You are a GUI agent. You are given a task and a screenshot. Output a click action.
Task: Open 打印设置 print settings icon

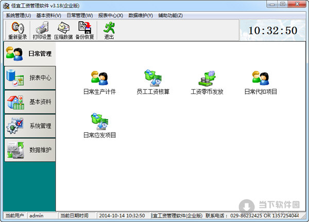tap(42, 30)
